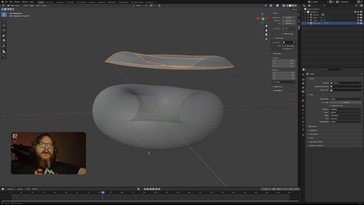Screen dimensions: 364x205
Task: Open the Length units dropdown
Action: pyautogui.click(x=345, y=112)
